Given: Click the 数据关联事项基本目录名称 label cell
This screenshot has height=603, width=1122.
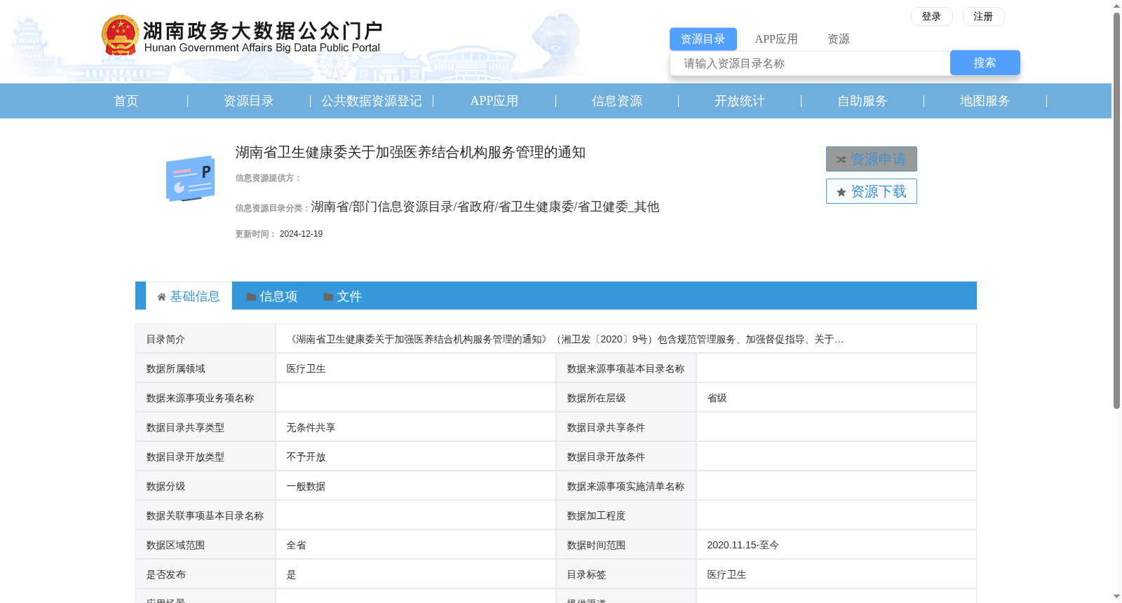Looking at the screenshot, I should [x=205, y=515].
